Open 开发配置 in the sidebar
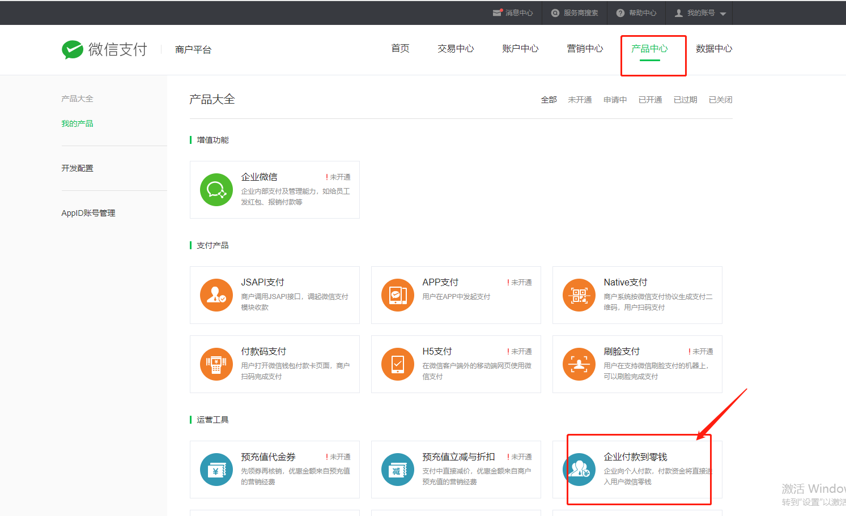 (77, 168)
